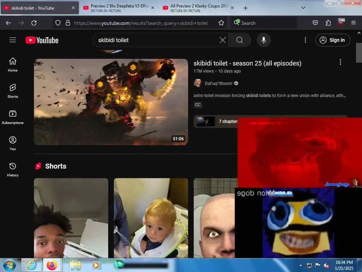This screenshot has width=362, height=272.
Task: Open the YouTube guide hamburger menu
Action: [x=13, y=40]
